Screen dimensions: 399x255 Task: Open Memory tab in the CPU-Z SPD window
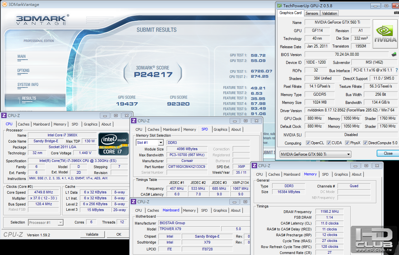(x=190, y=129)
